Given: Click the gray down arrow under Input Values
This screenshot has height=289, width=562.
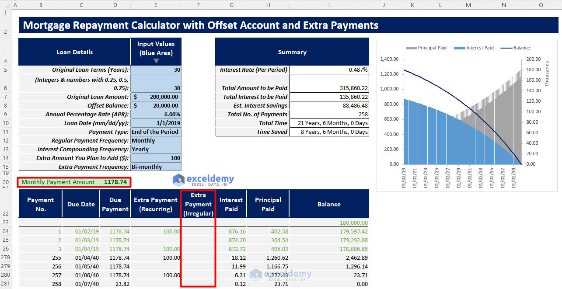Looking at the screenshot, I should click(x=156, y=61).
